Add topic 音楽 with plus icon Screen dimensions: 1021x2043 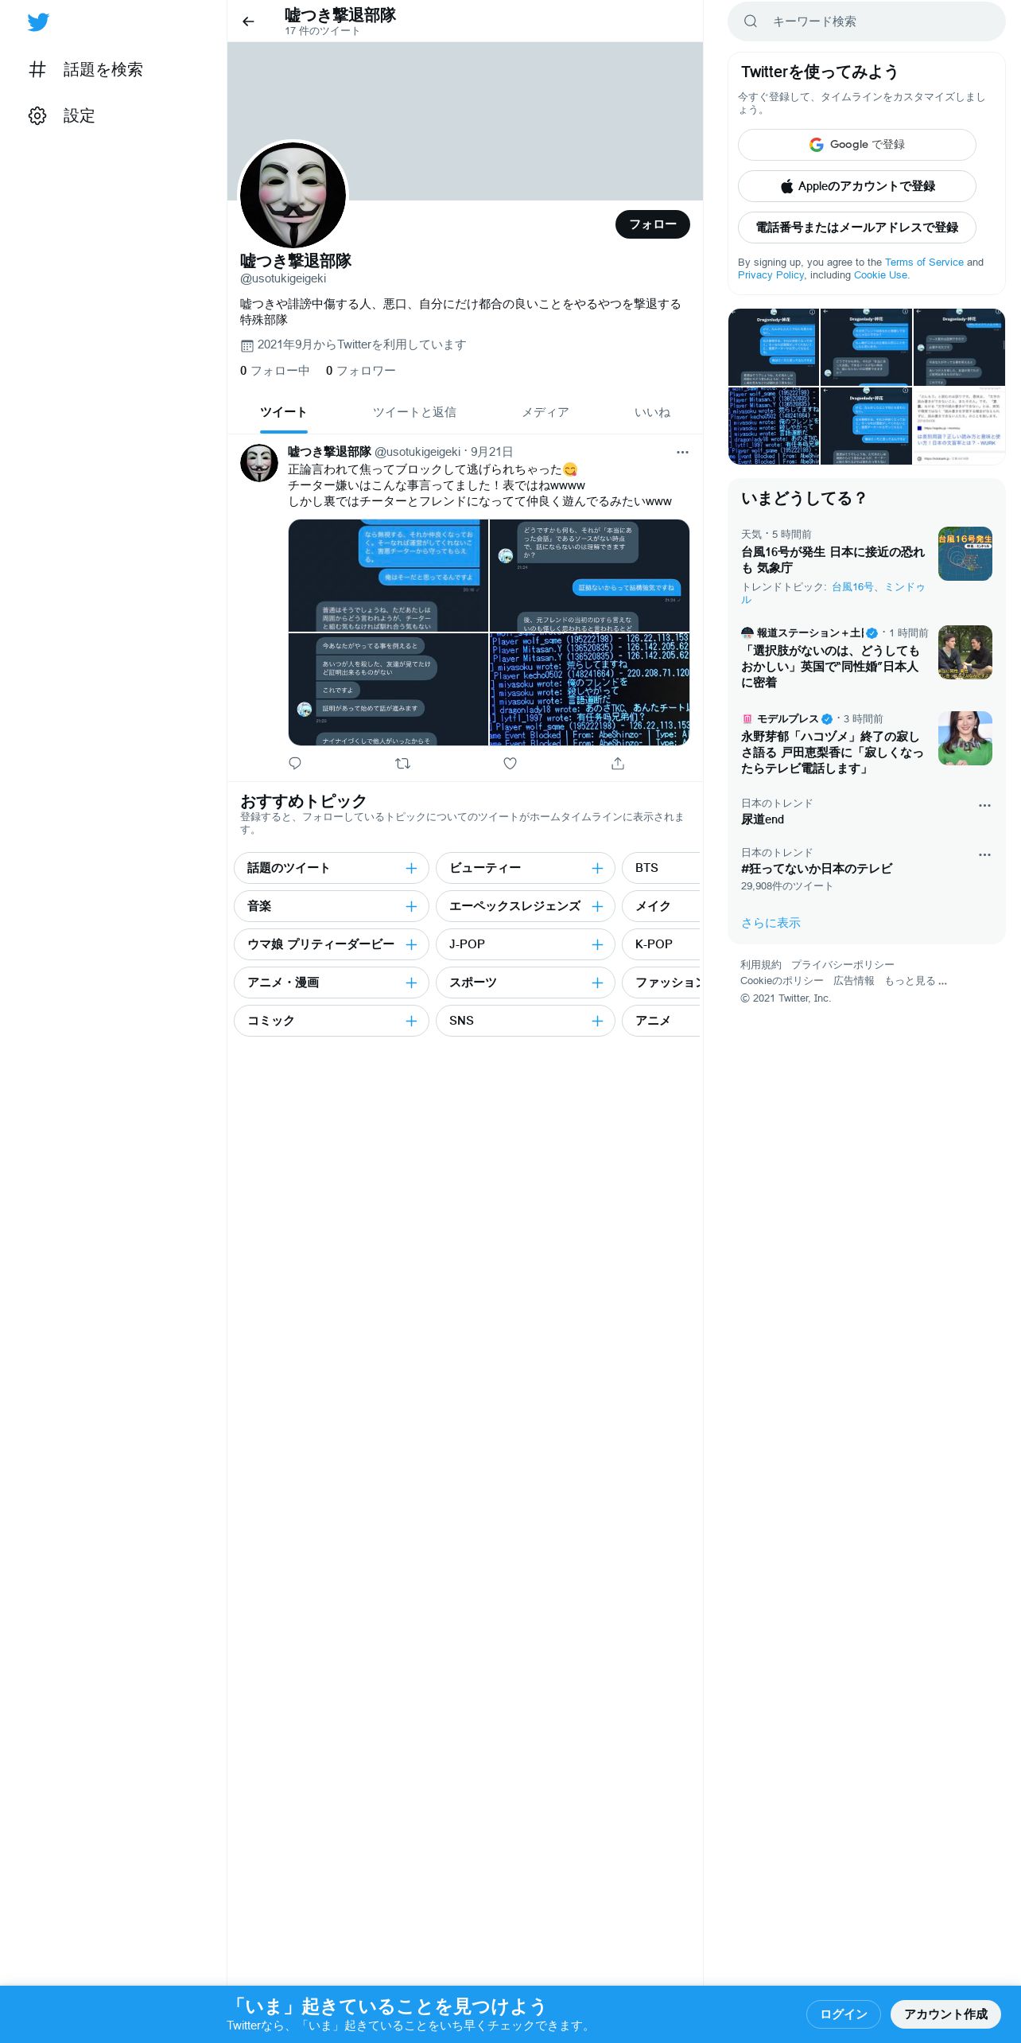click(x=411, y=906)
